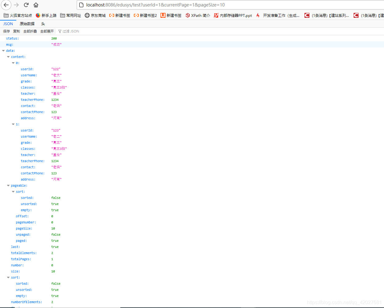
Task: Collapse the content node
Action: point(8,57)
